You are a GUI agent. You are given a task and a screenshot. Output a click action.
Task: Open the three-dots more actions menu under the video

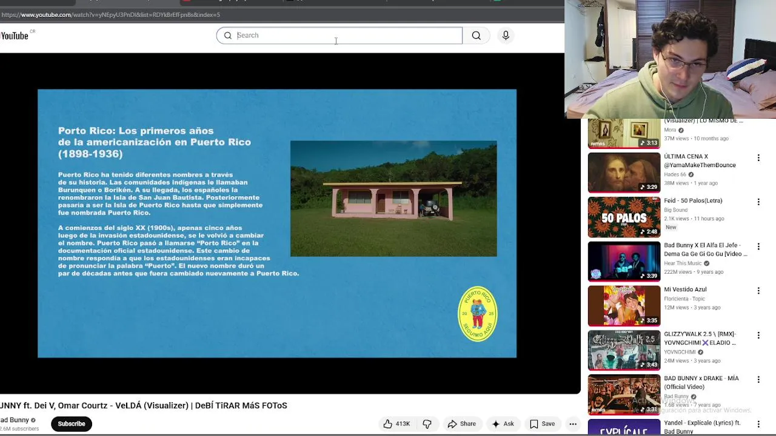point(573,424)
